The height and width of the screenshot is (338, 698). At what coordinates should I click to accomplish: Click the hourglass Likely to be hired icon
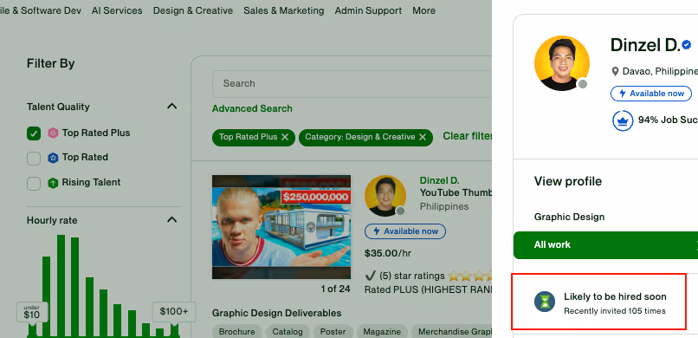pos(545,302)
